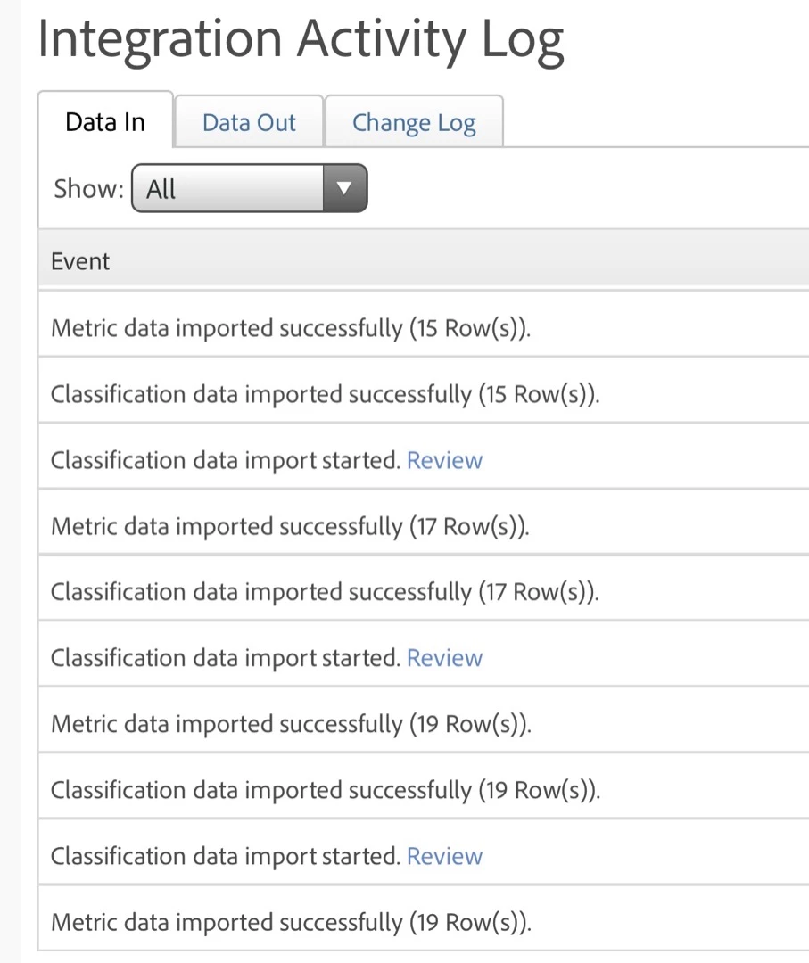
Task: Select the Classification data imported 15 Rows entry
Action: click(x=325, y=394)
